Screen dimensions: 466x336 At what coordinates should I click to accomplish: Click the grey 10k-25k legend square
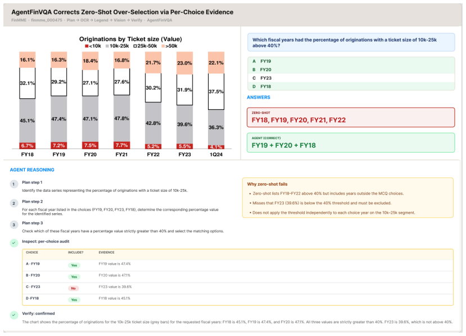[107, 46]
